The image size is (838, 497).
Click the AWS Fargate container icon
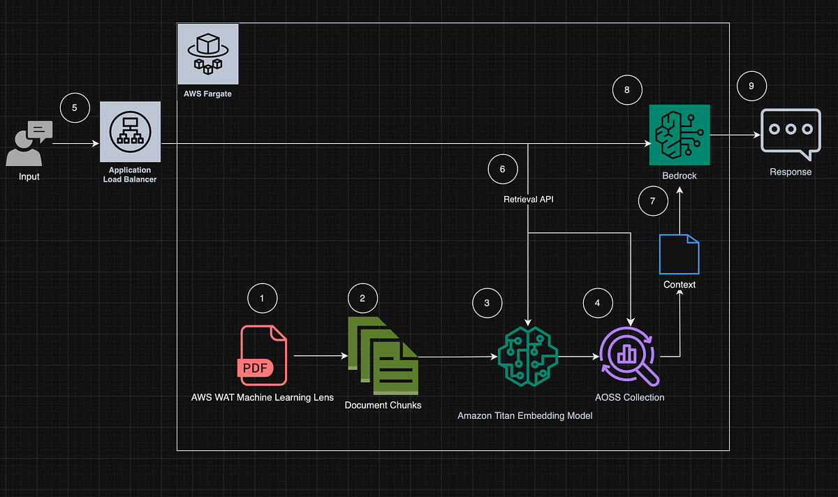click(207, 53)
